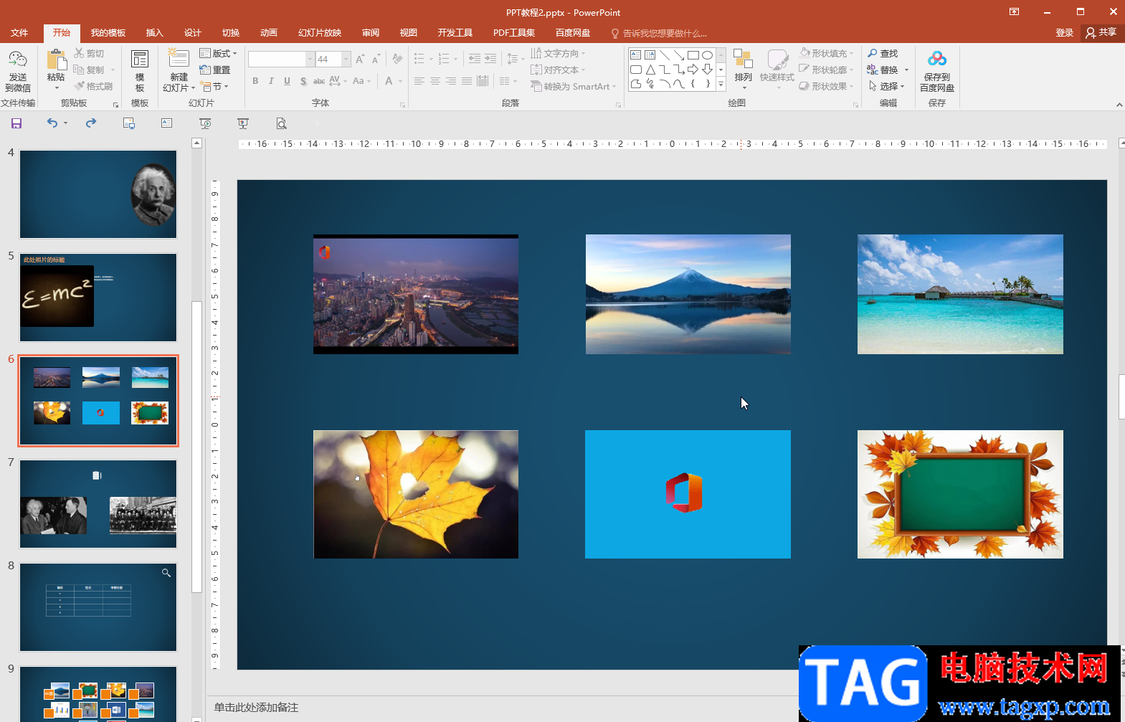The height and width of the screenshot is (722, 1125).
Task: Select slide 7 thumbnail with two photos
Action: 98,504
